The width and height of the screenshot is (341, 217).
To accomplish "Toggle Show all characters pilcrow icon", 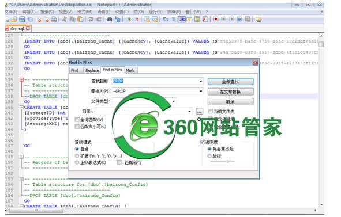I will click(173, 20).
